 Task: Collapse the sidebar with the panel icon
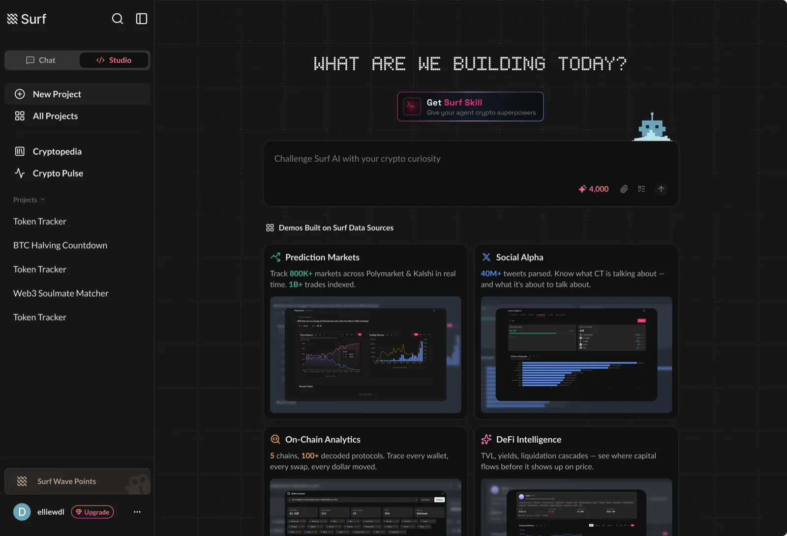[142, 19]
